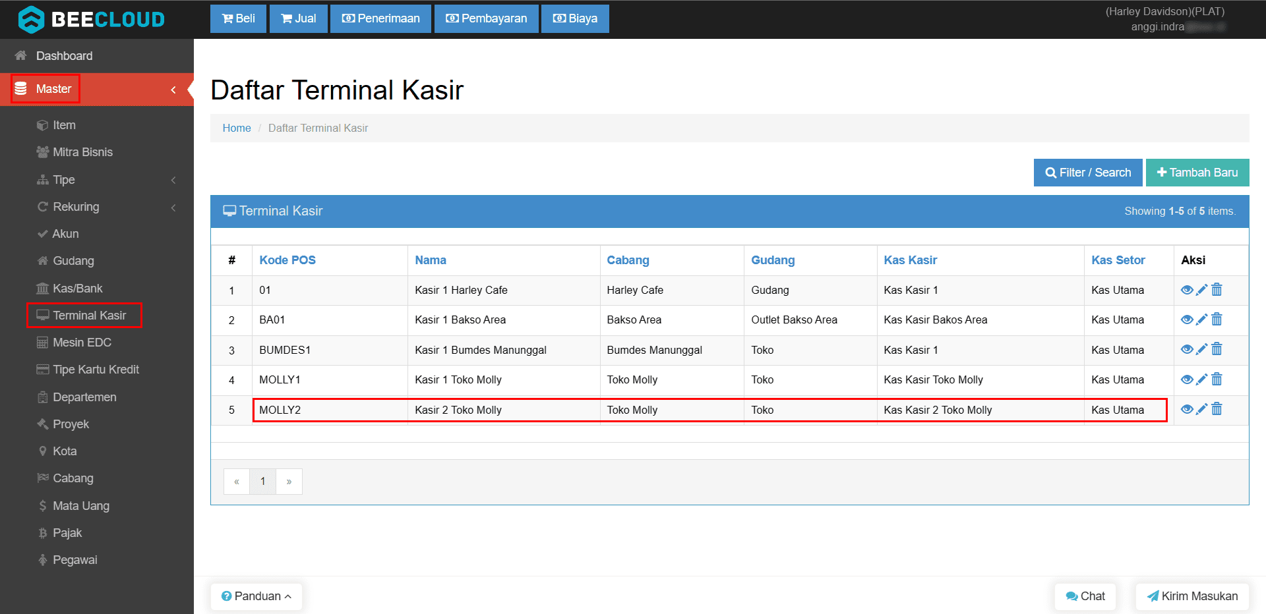View details of terminal 01 via eye icon
The height and width of the screenshot is (614, 1266).
point(1187,290)
